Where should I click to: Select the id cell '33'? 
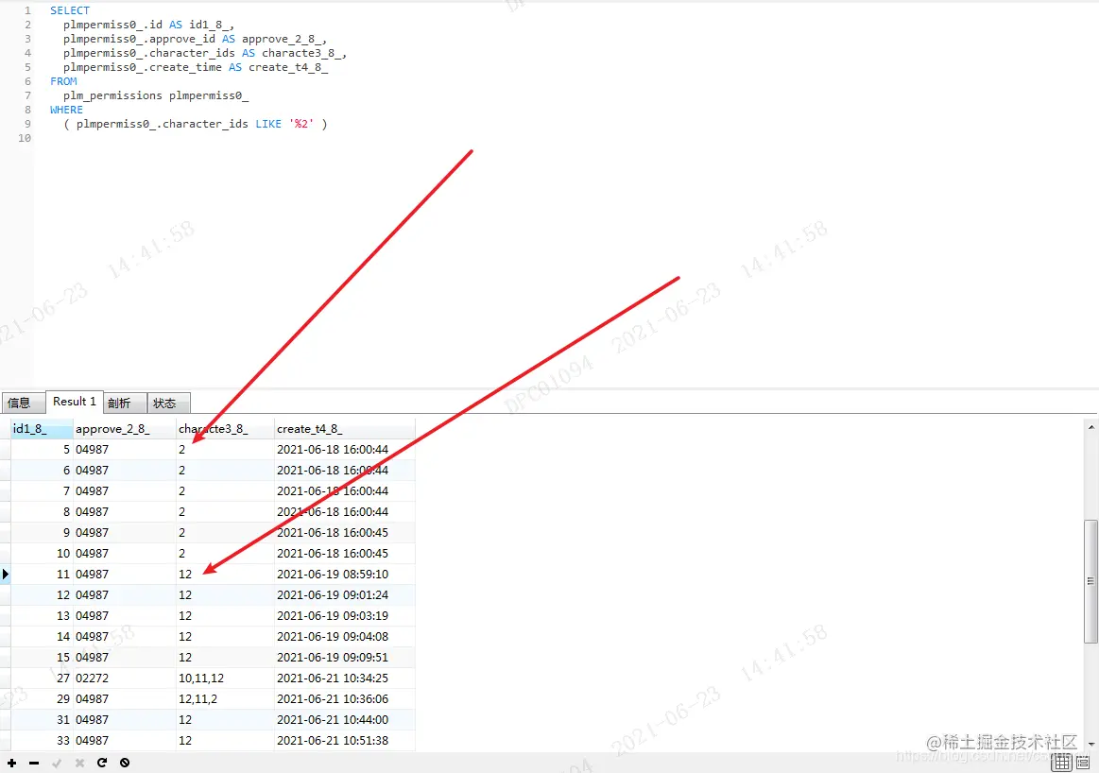43,740
